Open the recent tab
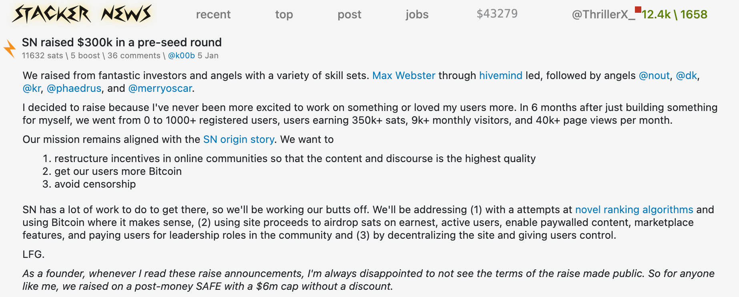 point(213,14)
